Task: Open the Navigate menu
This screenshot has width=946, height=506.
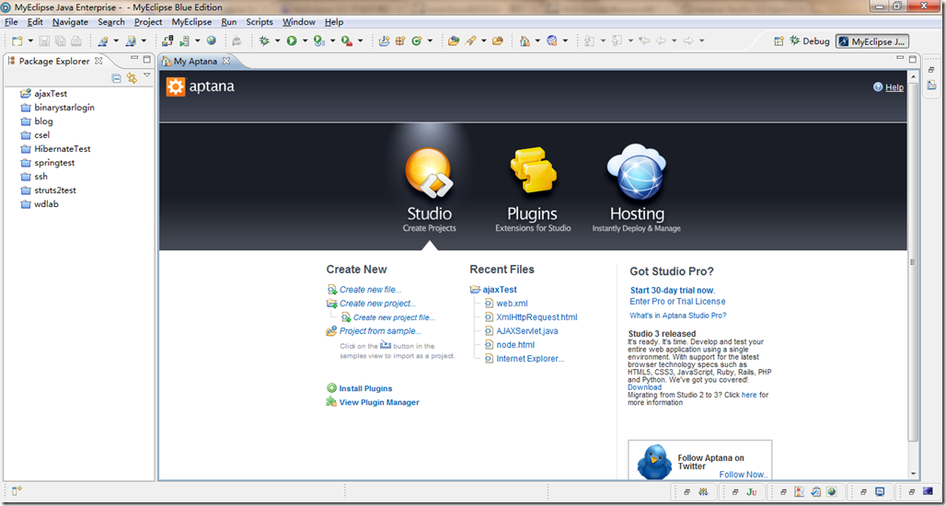Action: 70,22
